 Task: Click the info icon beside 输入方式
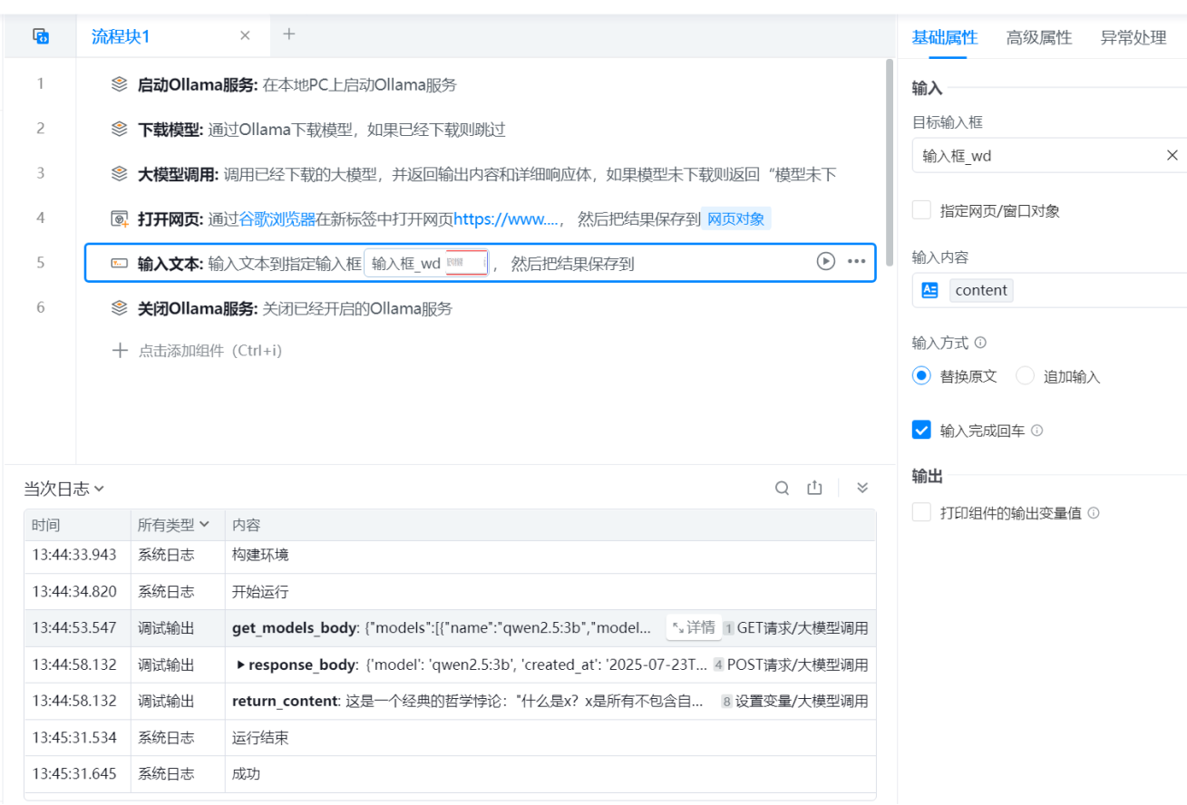(x=980, y=344)
